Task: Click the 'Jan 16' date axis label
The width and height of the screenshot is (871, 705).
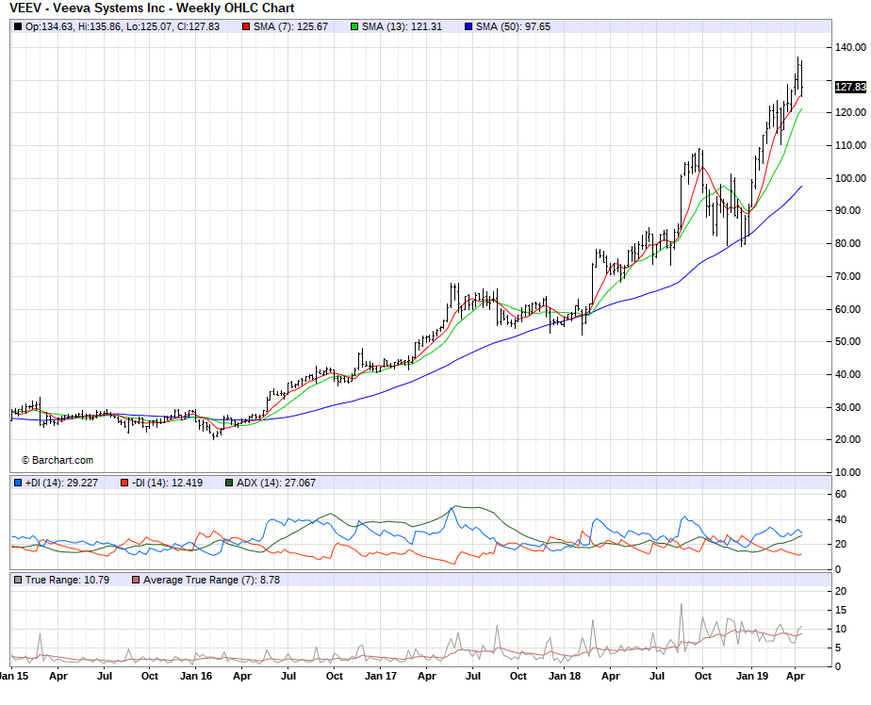Action: click(196, 676)
